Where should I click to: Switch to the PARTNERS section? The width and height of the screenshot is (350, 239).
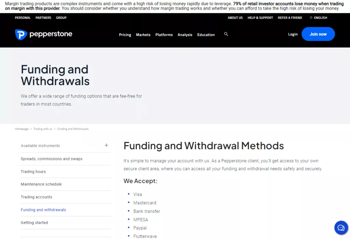pos(43,18)
